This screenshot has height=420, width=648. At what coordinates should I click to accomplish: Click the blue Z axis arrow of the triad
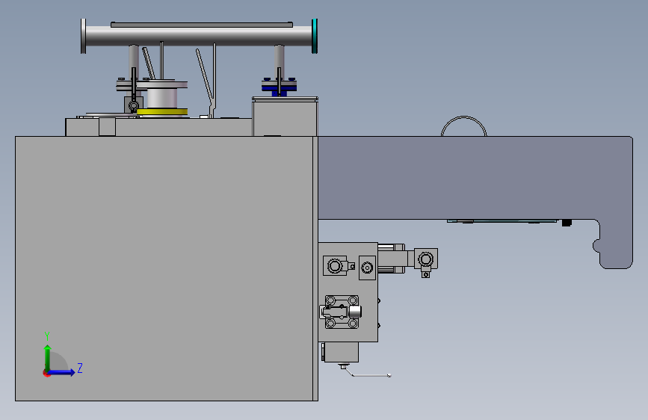point(61,372)
